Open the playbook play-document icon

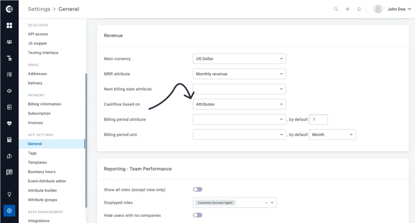point(9,107)
